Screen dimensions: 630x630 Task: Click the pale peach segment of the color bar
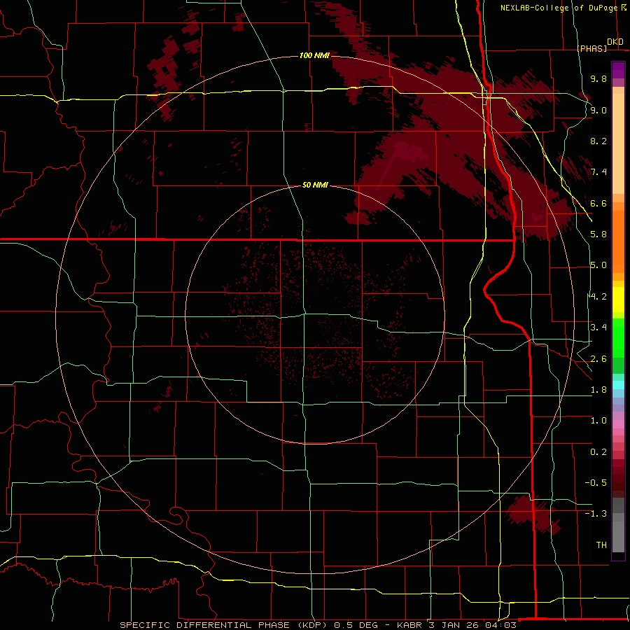pyautogui.click(x=618, y=143)
